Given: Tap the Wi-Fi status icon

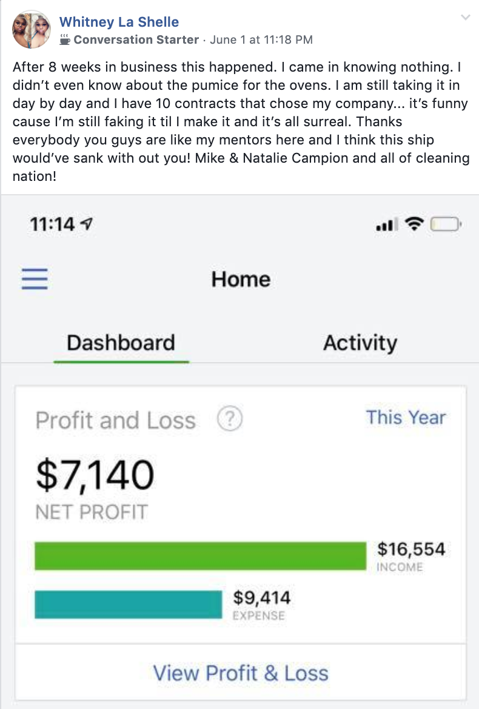Looking at the screenshot, I should pyautogui.click(x=414, y=223).
